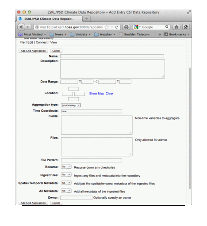Open the tools wrench icon button

coord(186,27)
